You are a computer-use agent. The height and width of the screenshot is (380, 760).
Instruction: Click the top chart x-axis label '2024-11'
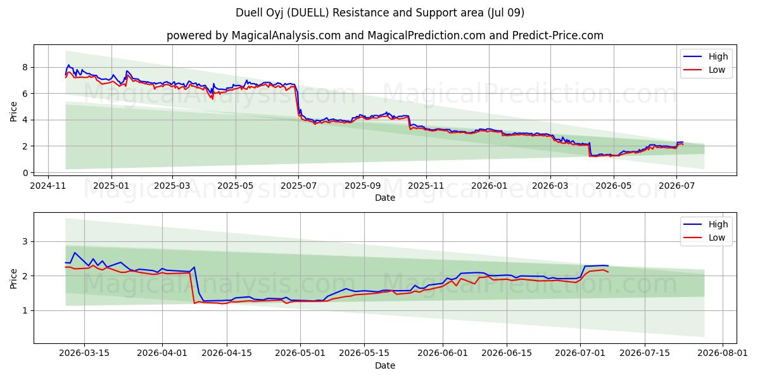49,187
